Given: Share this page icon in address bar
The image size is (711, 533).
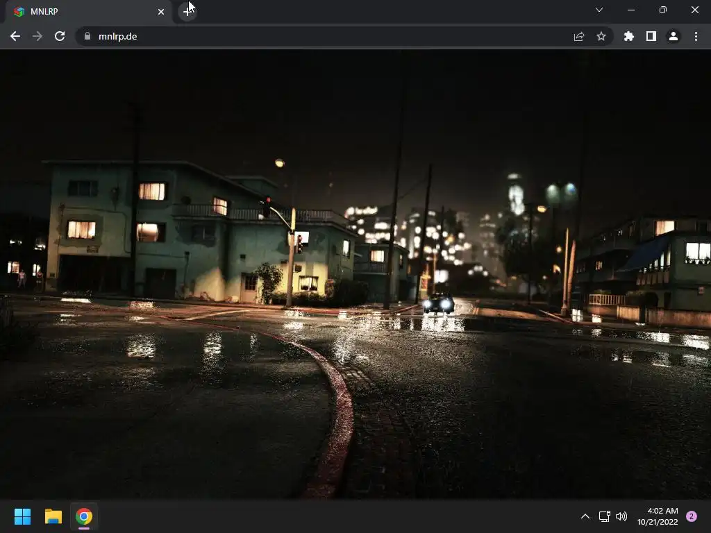Looking at the screenshot, I should [x=579, y=36].
